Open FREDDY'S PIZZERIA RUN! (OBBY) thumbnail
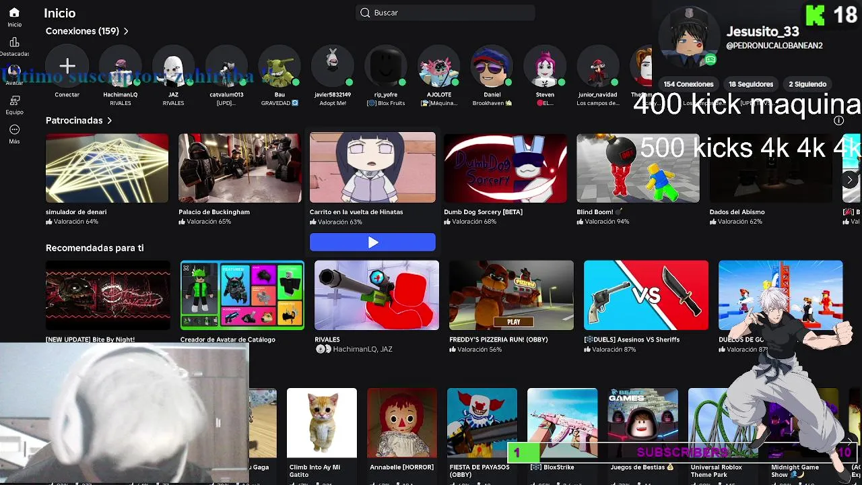Image resolution: width=862 pixels, height=485 pixels. [x=511, y=295]
